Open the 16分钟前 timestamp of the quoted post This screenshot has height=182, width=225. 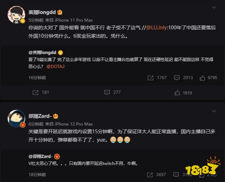[x=37, y=78]
